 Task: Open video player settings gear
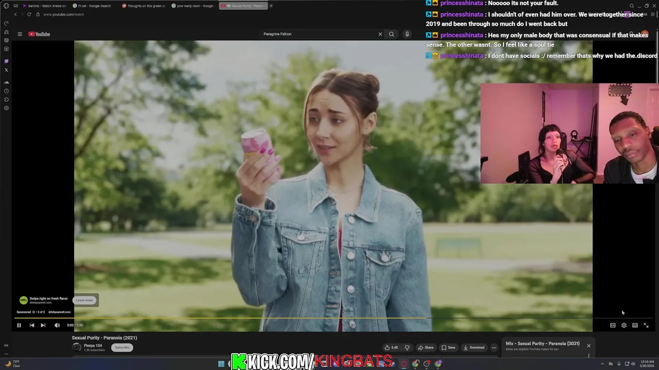coord(624,325)
